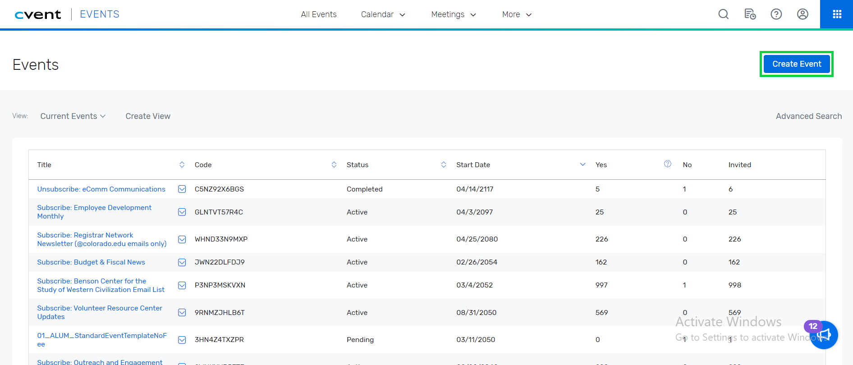Select code C5NZ92X6BGS cell

(219, 189)
